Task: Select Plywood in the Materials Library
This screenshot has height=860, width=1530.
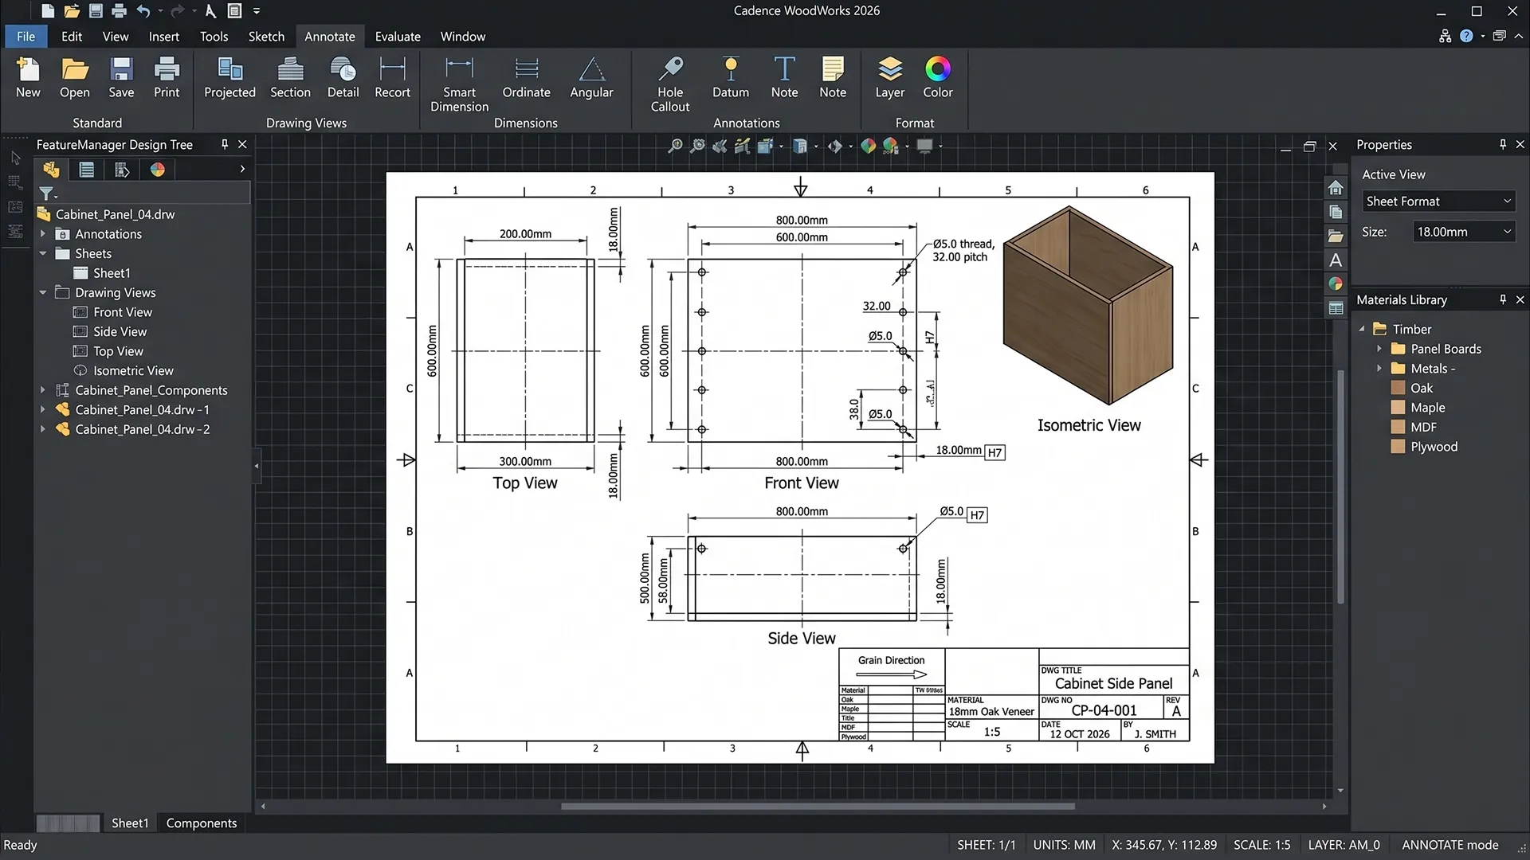Action: pyautogui.click(x=1434, y=446)
